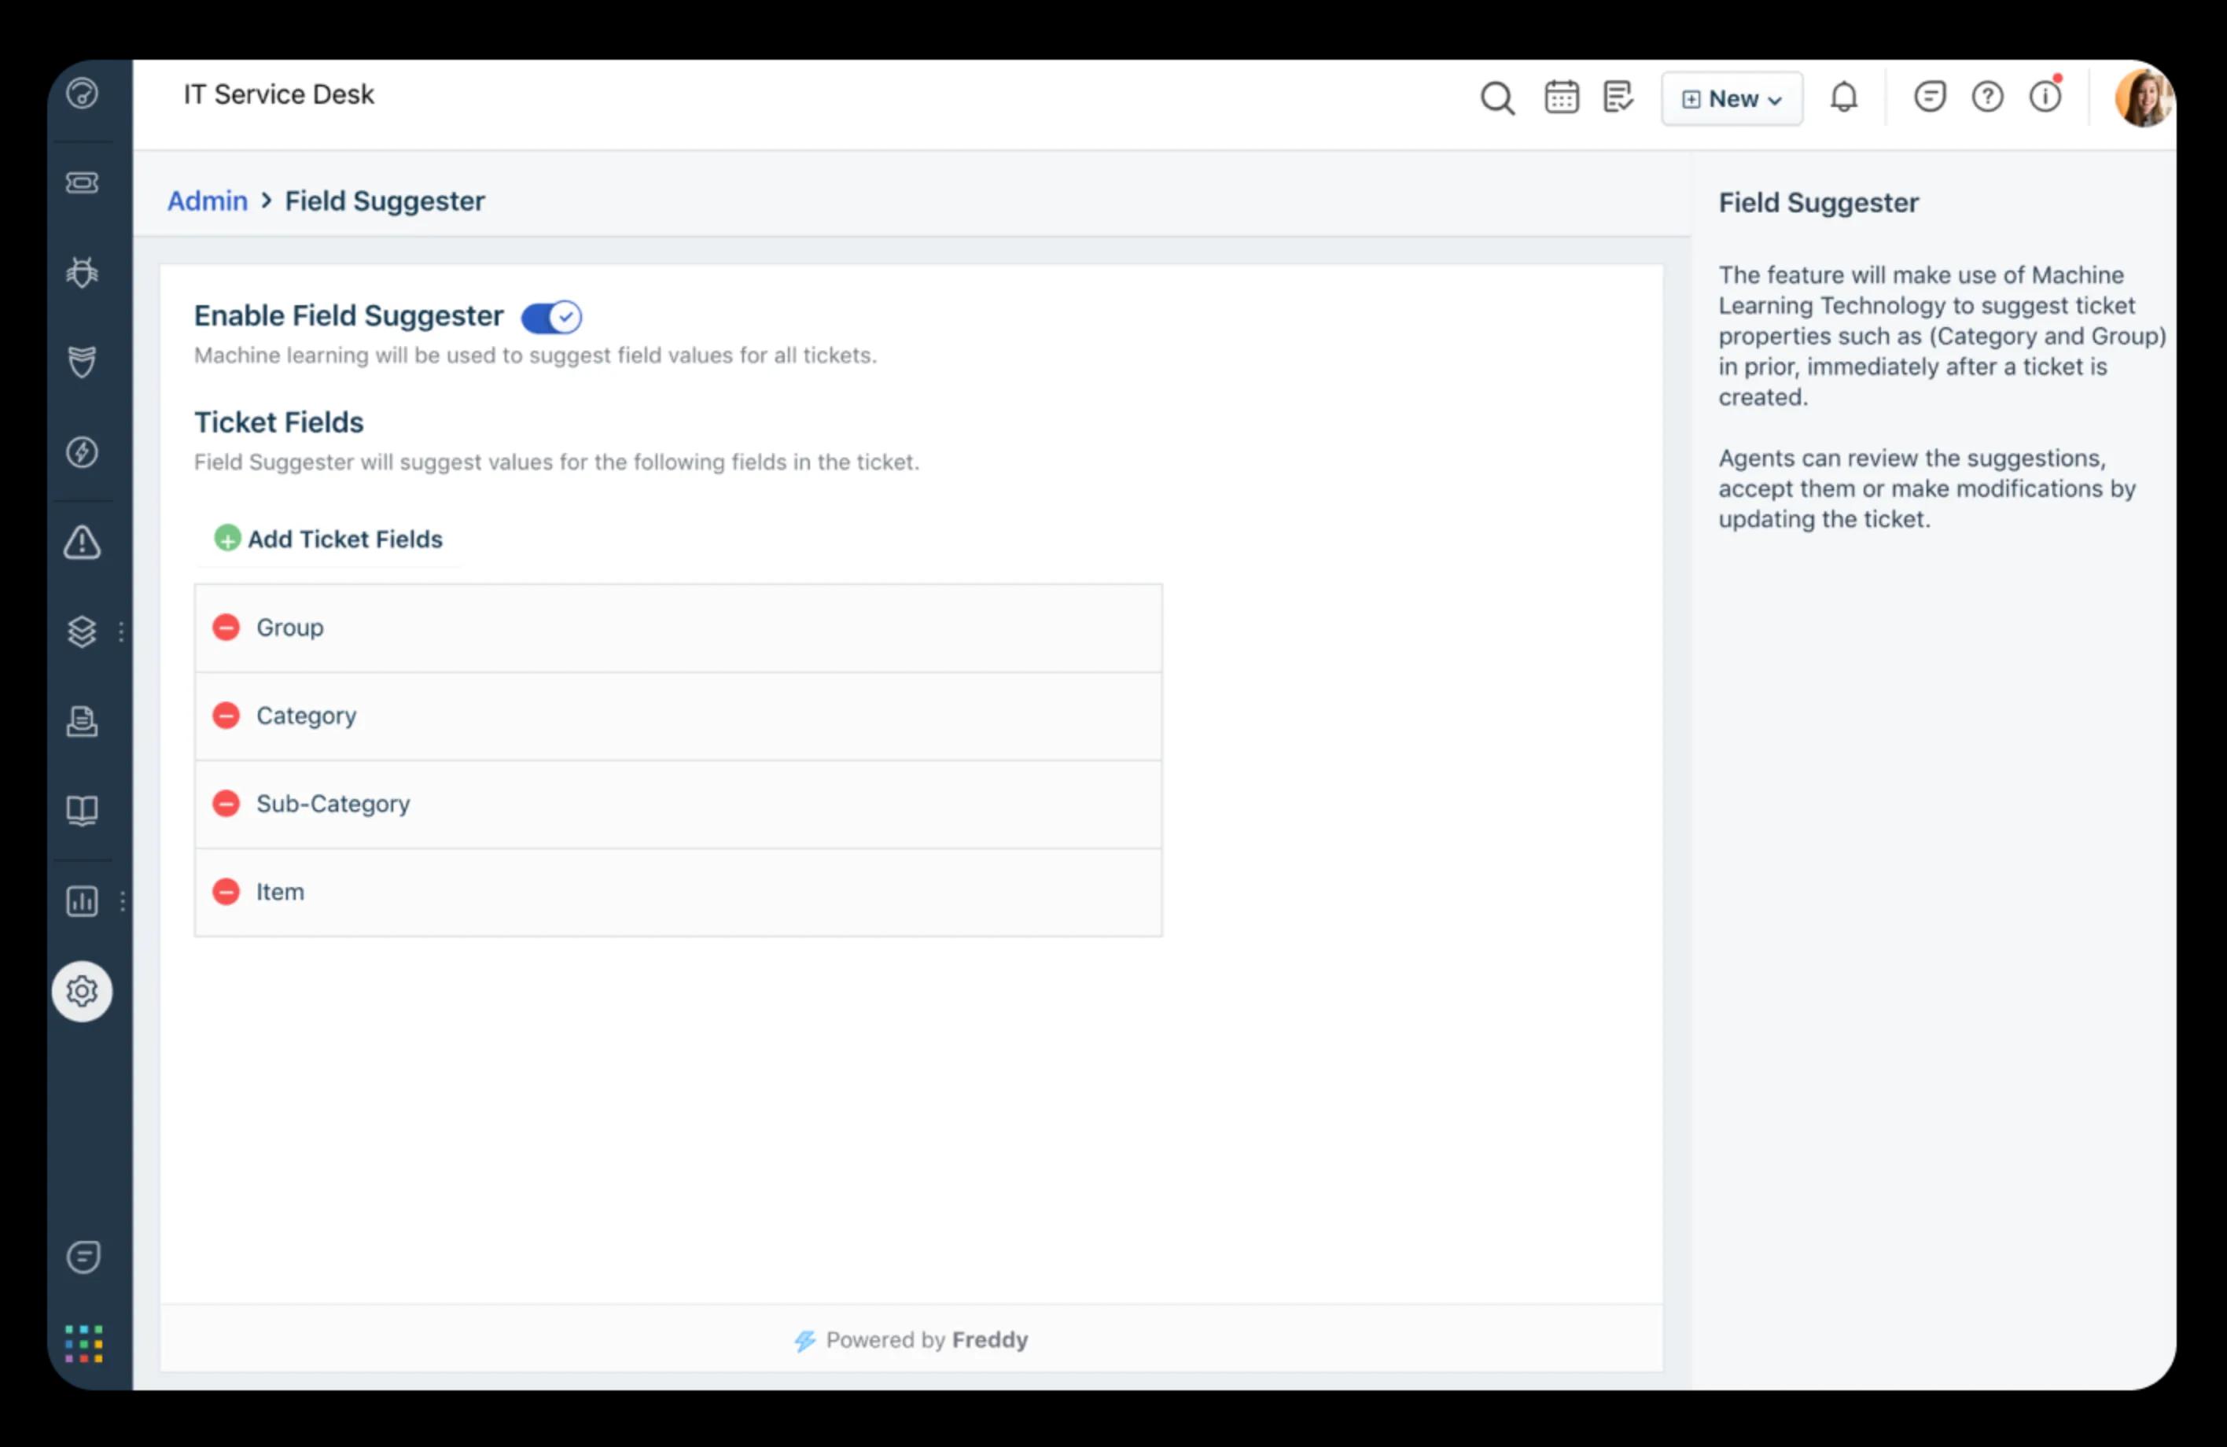The image size is (2227, 1447).
Task: Open the notifications bell
Action: (1844, 97)
